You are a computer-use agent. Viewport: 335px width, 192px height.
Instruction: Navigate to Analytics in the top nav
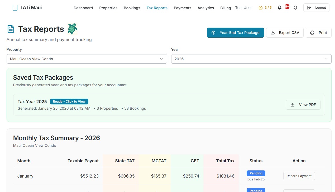205,8
